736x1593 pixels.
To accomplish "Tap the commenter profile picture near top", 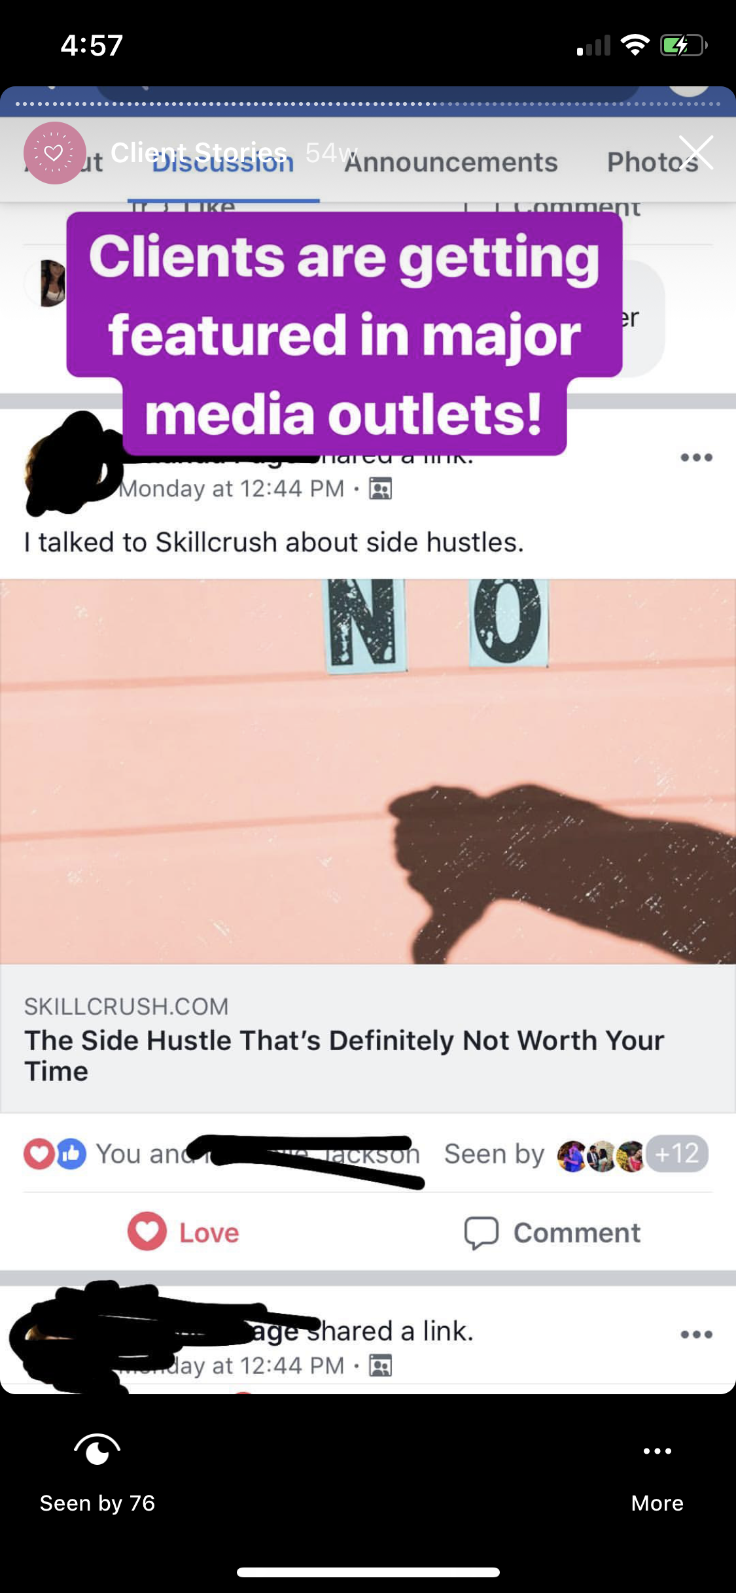I will coord(52,283).
